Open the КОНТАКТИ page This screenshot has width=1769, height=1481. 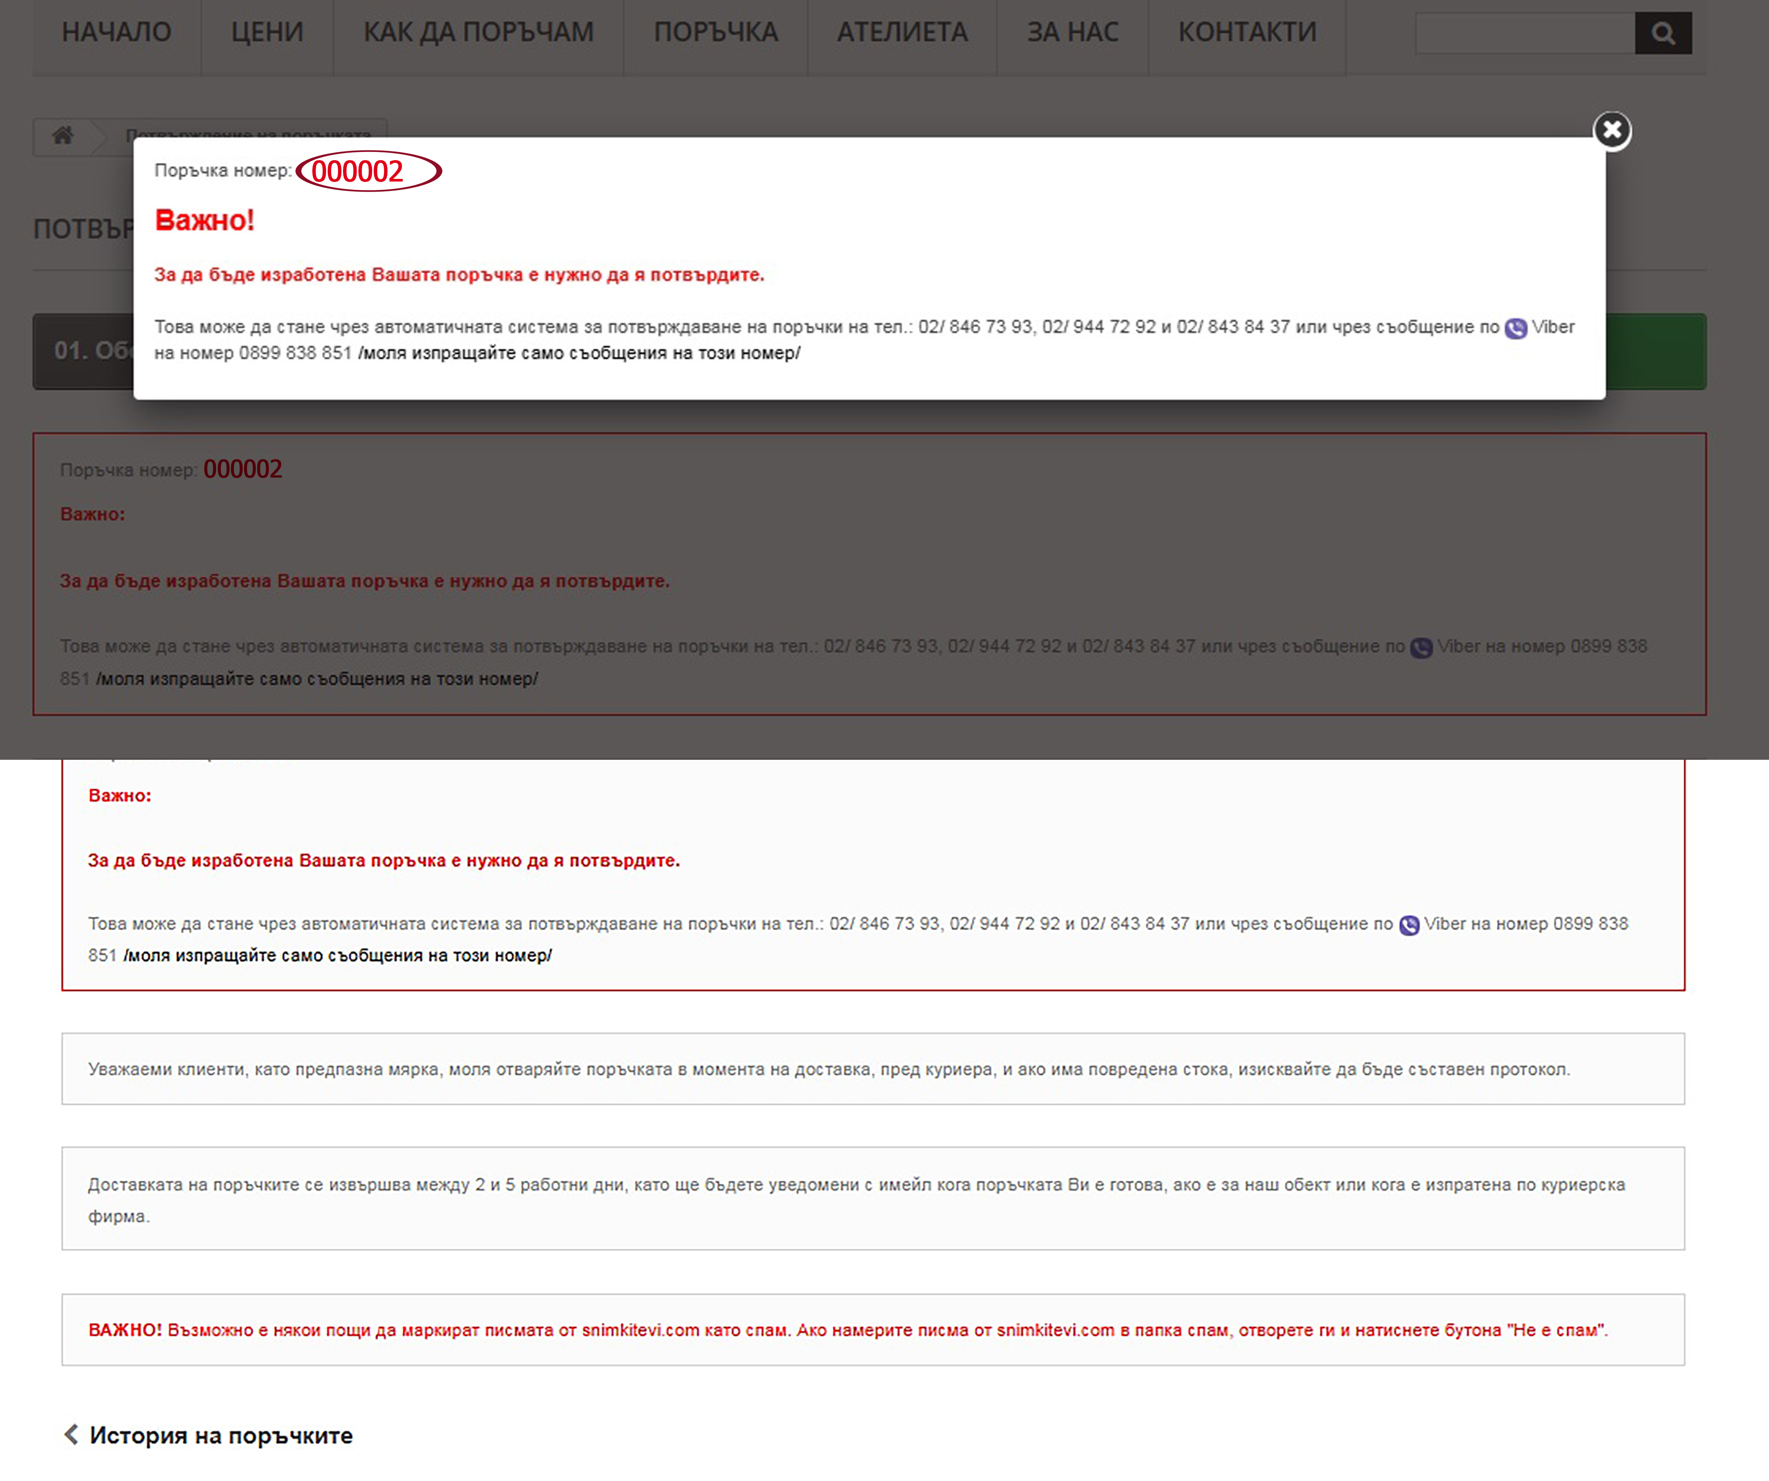point(1248,32)
